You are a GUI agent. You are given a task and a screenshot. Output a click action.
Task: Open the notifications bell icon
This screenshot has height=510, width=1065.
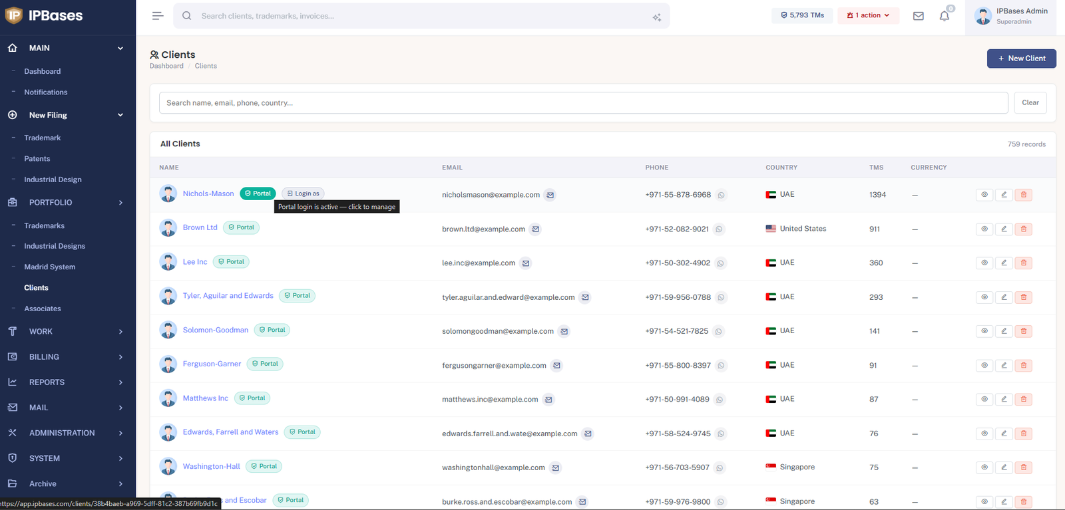[944, 16]
